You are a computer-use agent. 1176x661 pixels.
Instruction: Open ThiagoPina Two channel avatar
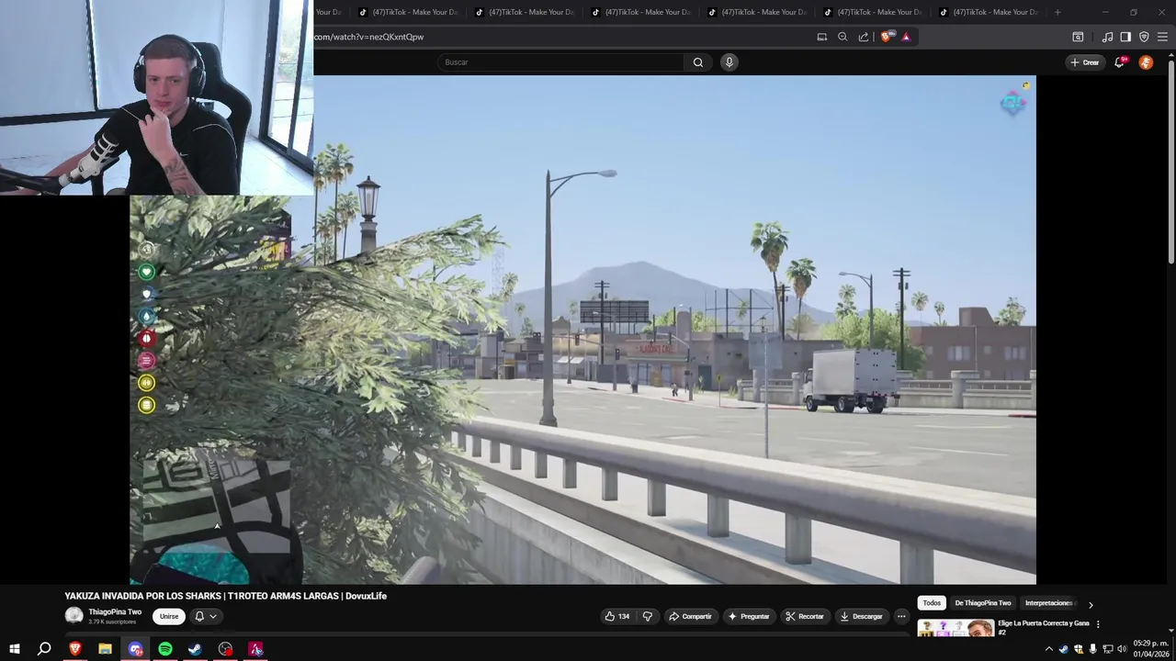coord(74,616)
